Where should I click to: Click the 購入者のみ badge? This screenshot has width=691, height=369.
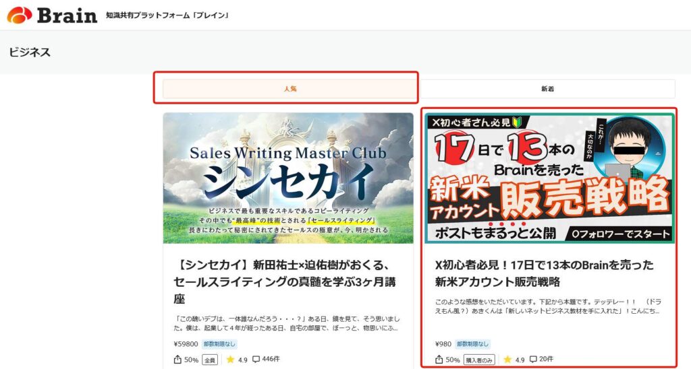pos(479,360)
